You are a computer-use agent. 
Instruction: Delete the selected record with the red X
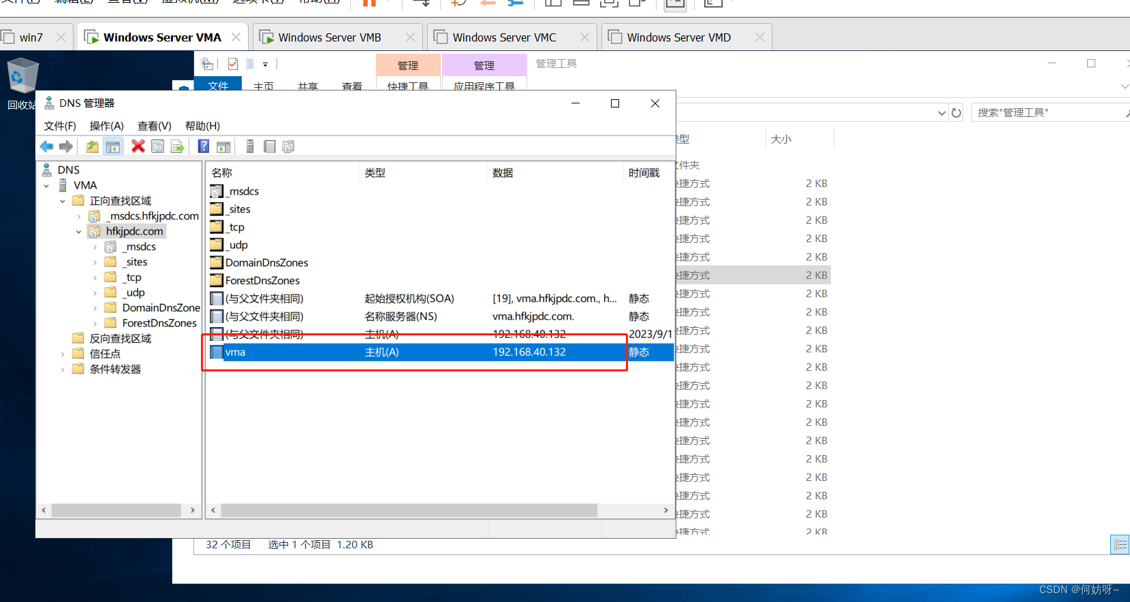(x=138, y=146)
